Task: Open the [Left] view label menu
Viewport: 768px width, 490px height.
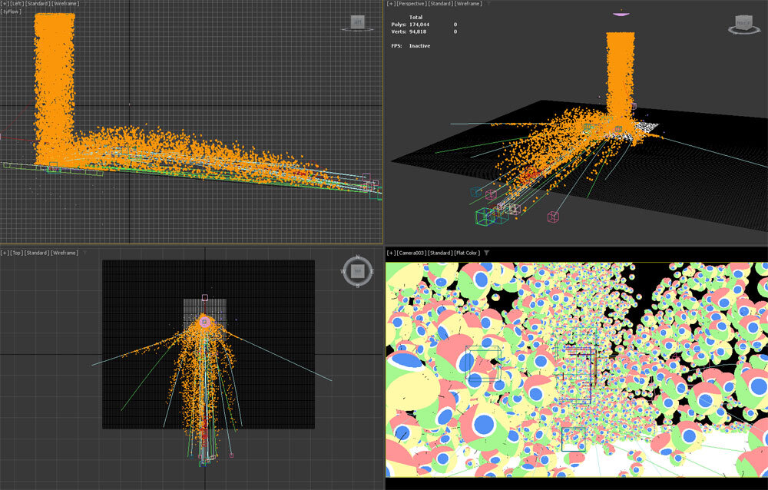Action: [17, 3]
